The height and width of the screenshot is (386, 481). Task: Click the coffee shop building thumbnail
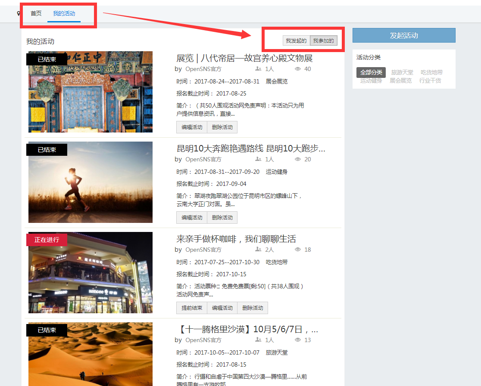coord(91,273)
